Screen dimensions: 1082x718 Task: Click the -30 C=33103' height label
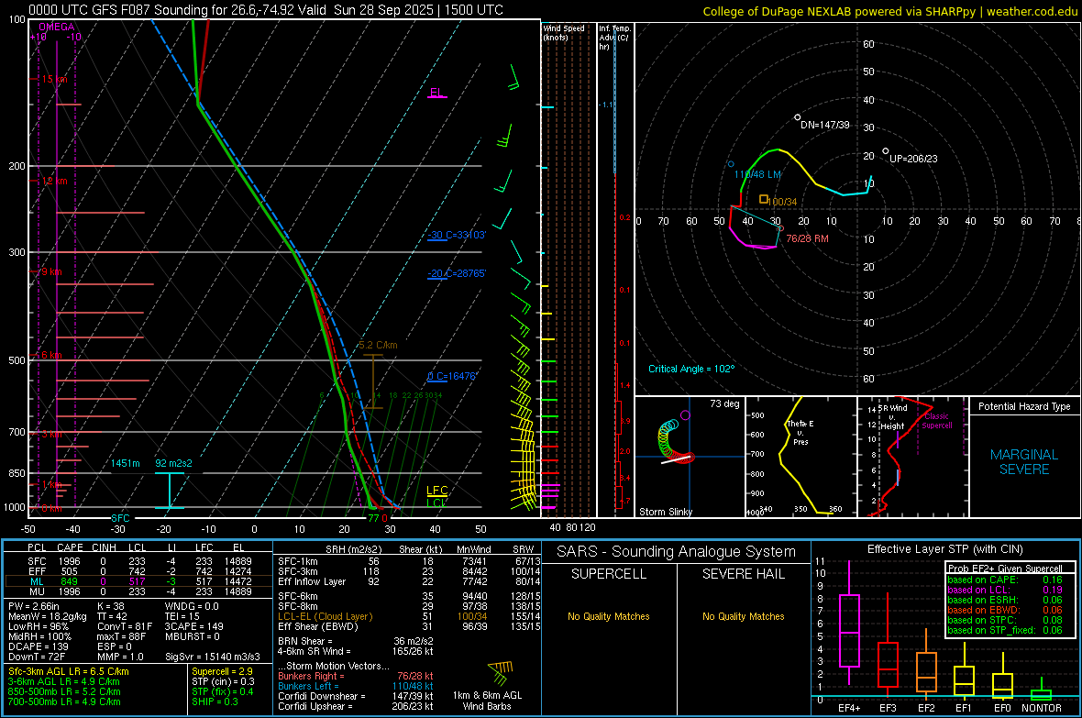click(x=456, y=235)
